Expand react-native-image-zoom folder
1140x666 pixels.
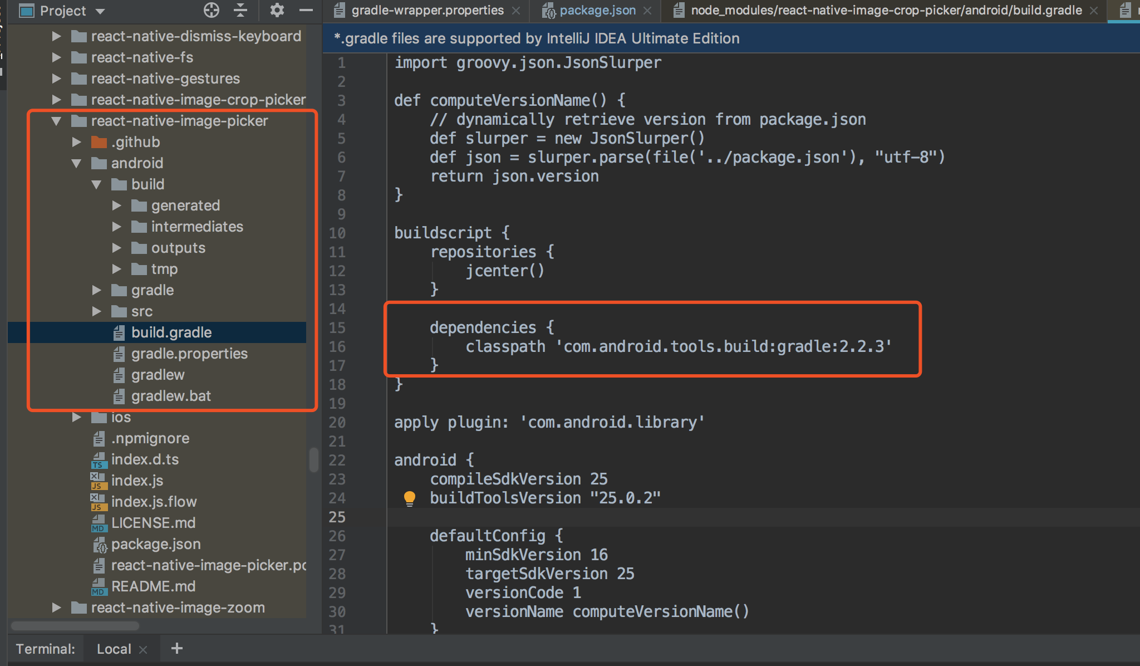click(x=56, y=608)
